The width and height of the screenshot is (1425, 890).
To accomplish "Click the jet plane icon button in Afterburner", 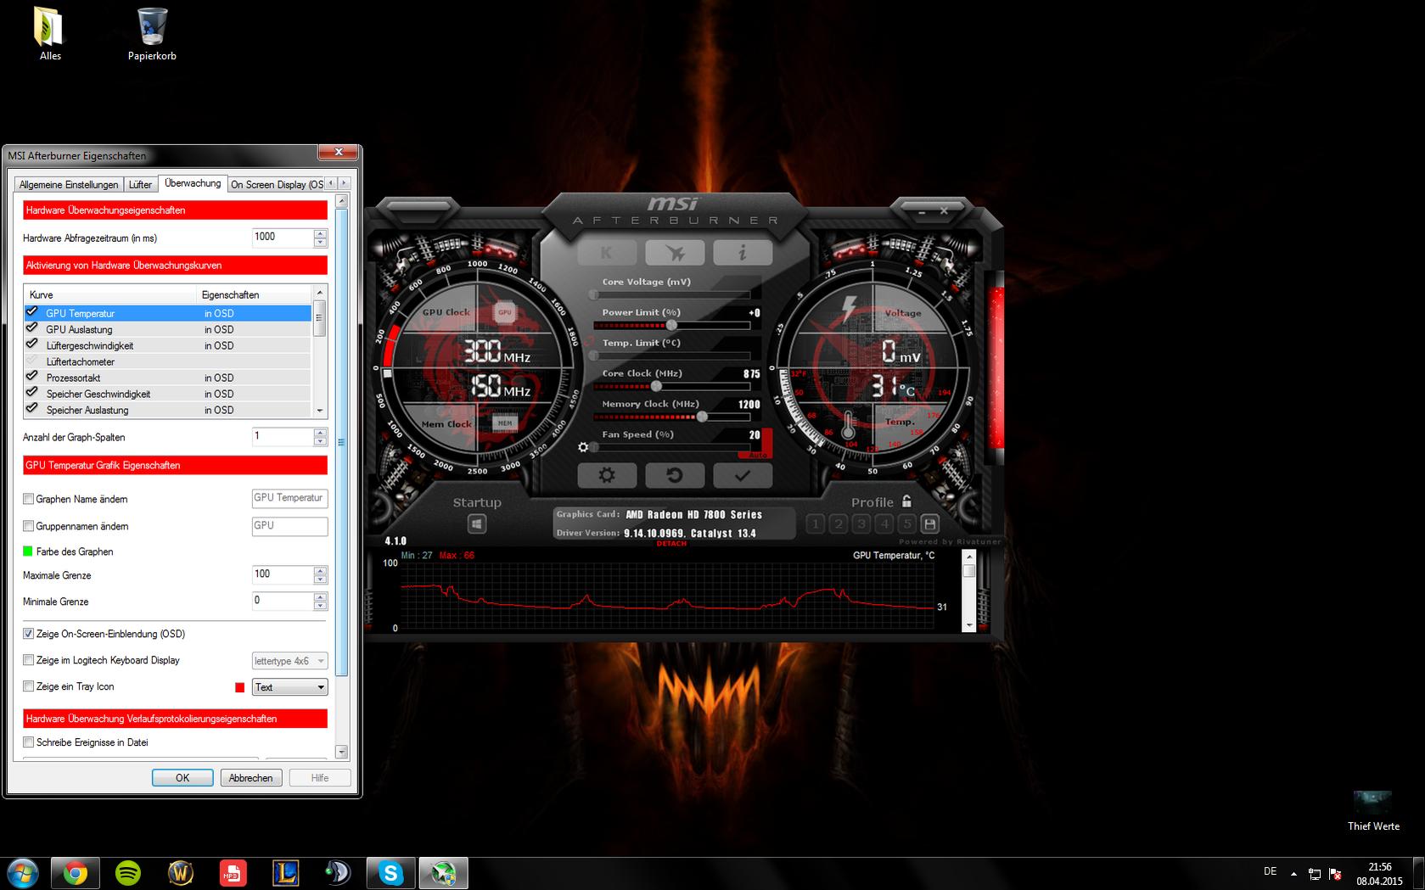I will [x=675, y=252].
